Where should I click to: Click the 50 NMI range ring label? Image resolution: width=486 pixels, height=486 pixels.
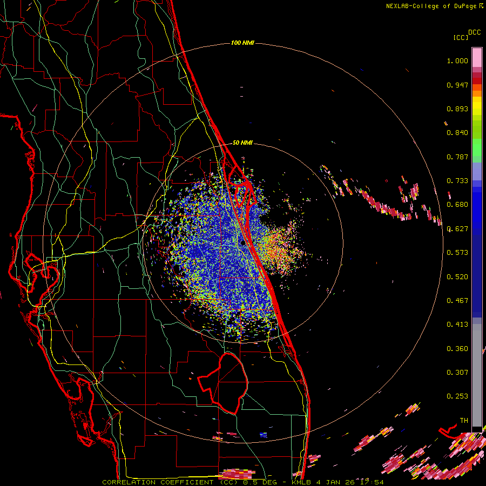pyautogui.click(x=242, y=143)
